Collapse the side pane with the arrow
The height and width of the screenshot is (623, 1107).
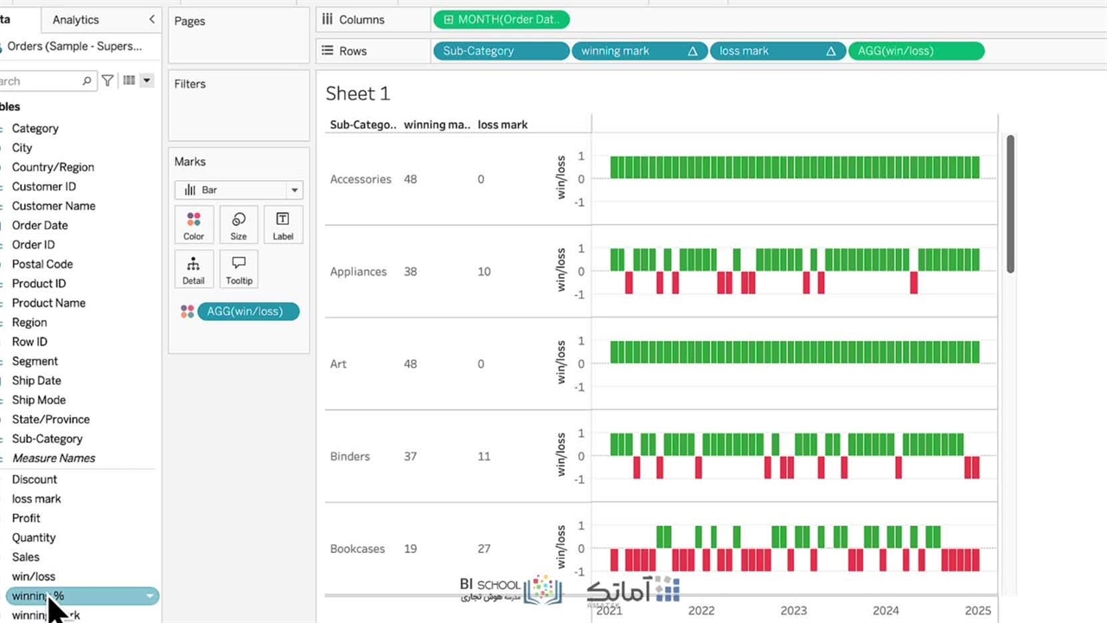[x=152, y=19]
